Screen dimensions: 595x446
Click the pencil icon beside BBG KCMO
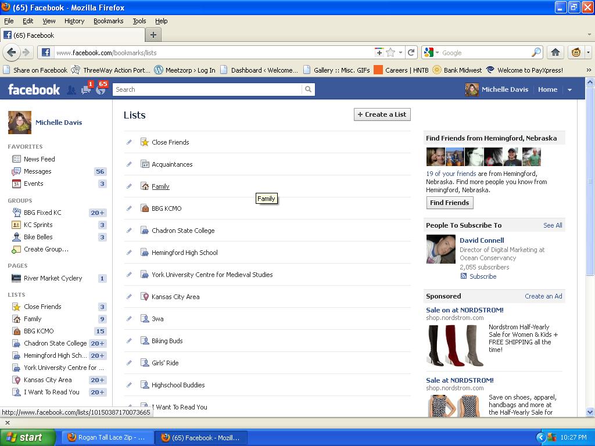pos(129,208)
